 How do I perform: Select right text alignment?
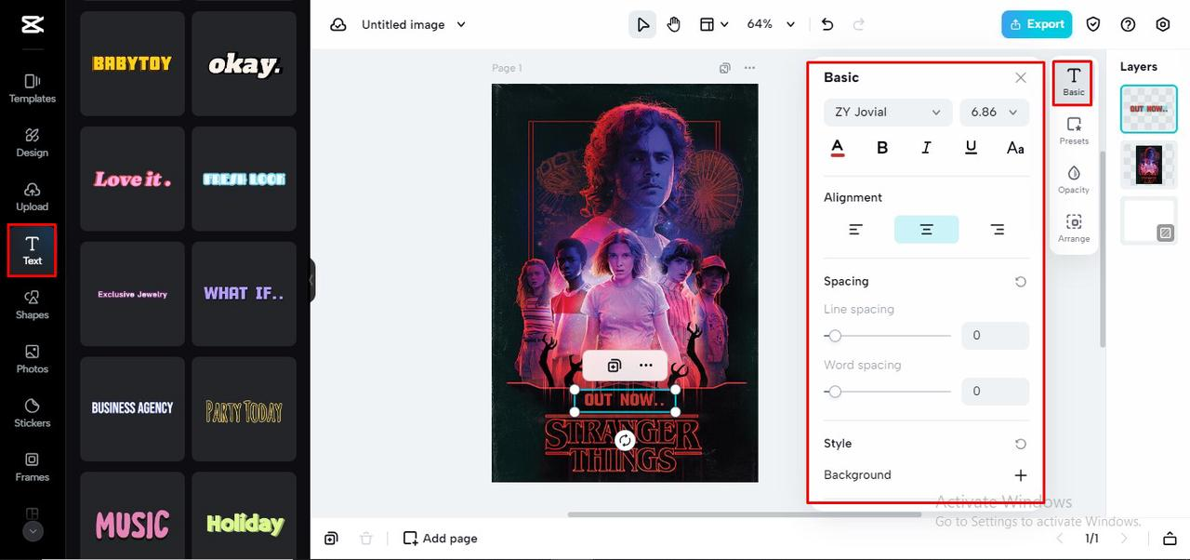tap(997, 229)
